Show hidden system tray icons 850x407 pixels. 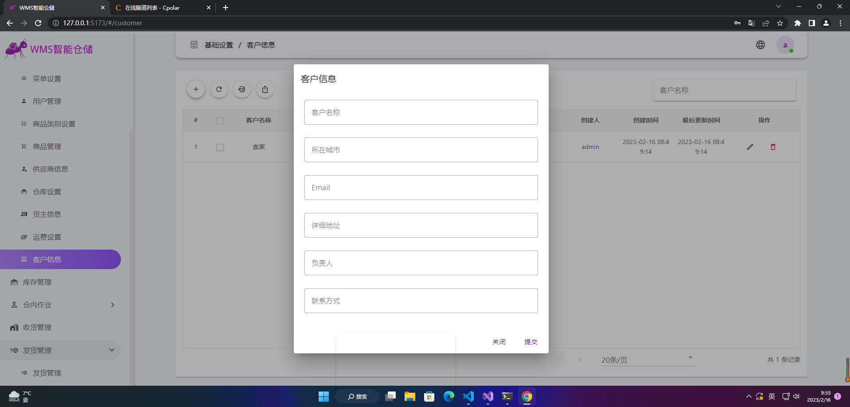click(x=749, y=396)
